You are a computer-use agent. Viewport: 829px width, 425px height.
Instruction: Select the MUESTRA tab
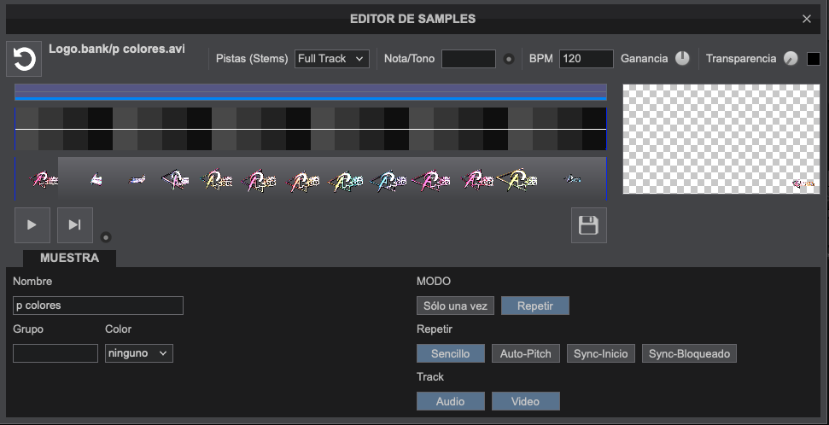tap(69, 258)
